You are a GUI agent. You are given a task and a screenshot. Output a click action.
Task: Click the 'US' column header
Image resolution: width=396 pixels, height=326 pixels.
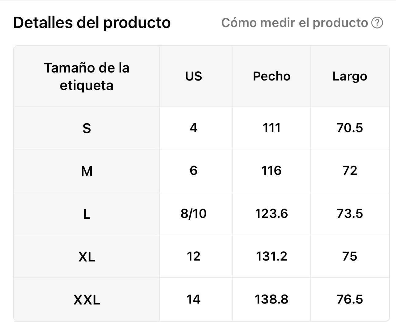[x=193, y=76]
